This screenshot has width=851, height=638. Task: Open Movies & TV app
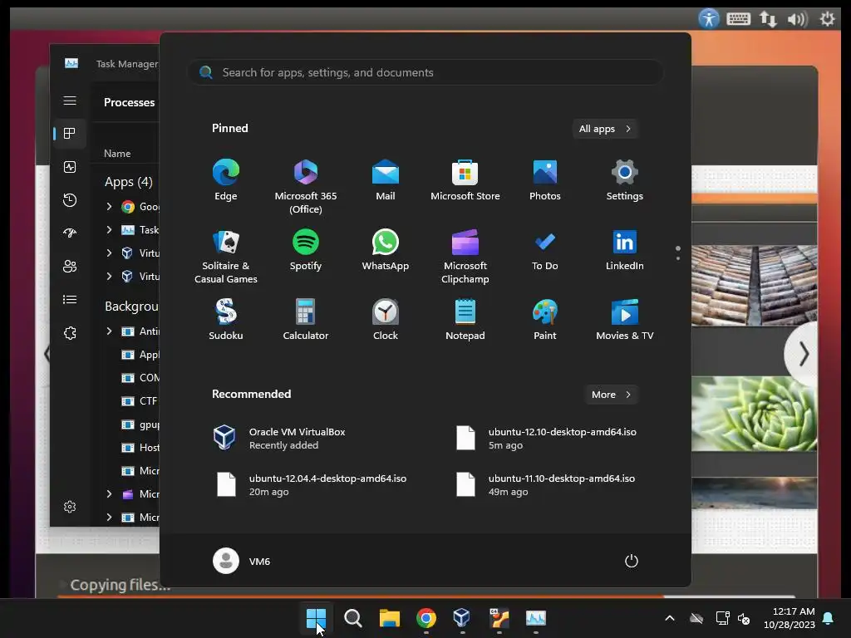(x=625, y=320)
